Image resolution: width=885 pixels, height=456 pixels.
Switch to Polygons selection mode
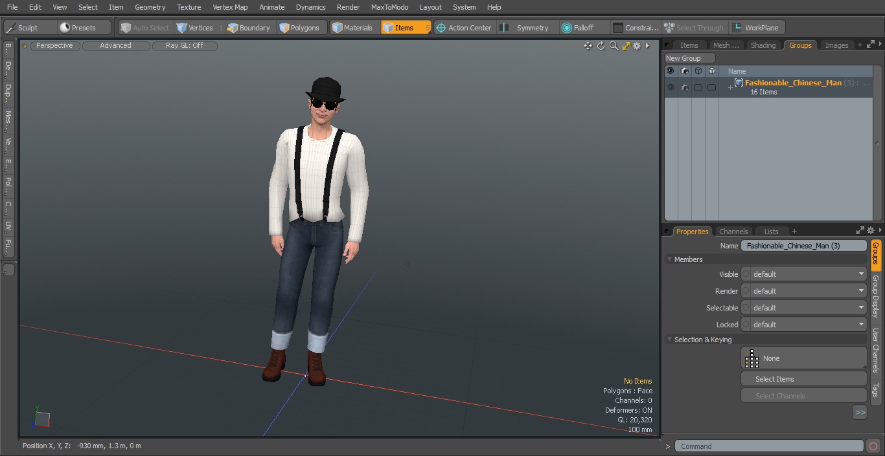click(301, 28)
